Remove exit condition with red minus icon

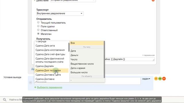[164, 79]
